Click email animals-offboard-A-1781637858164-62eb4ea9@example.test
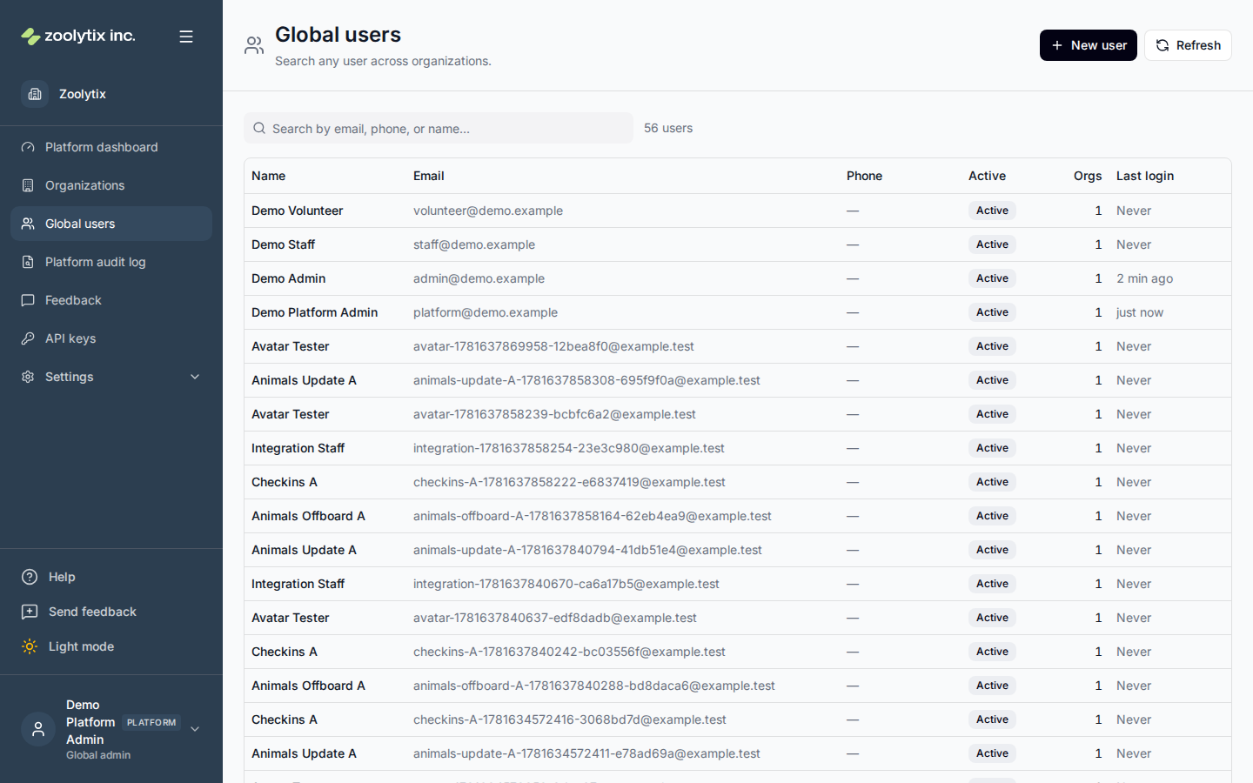This screenshot has height=783, width=1253. click(593, 516)
